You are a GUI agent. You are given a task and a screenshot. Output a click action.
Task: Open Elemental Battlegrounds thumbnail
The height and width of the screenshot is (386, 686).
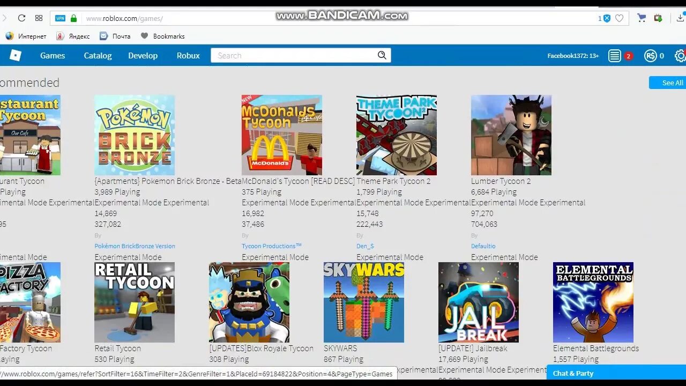(593, 302)
